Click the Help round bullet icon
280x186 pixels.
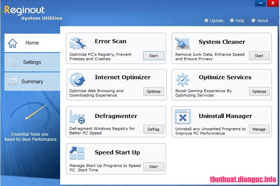coord(232,20)
